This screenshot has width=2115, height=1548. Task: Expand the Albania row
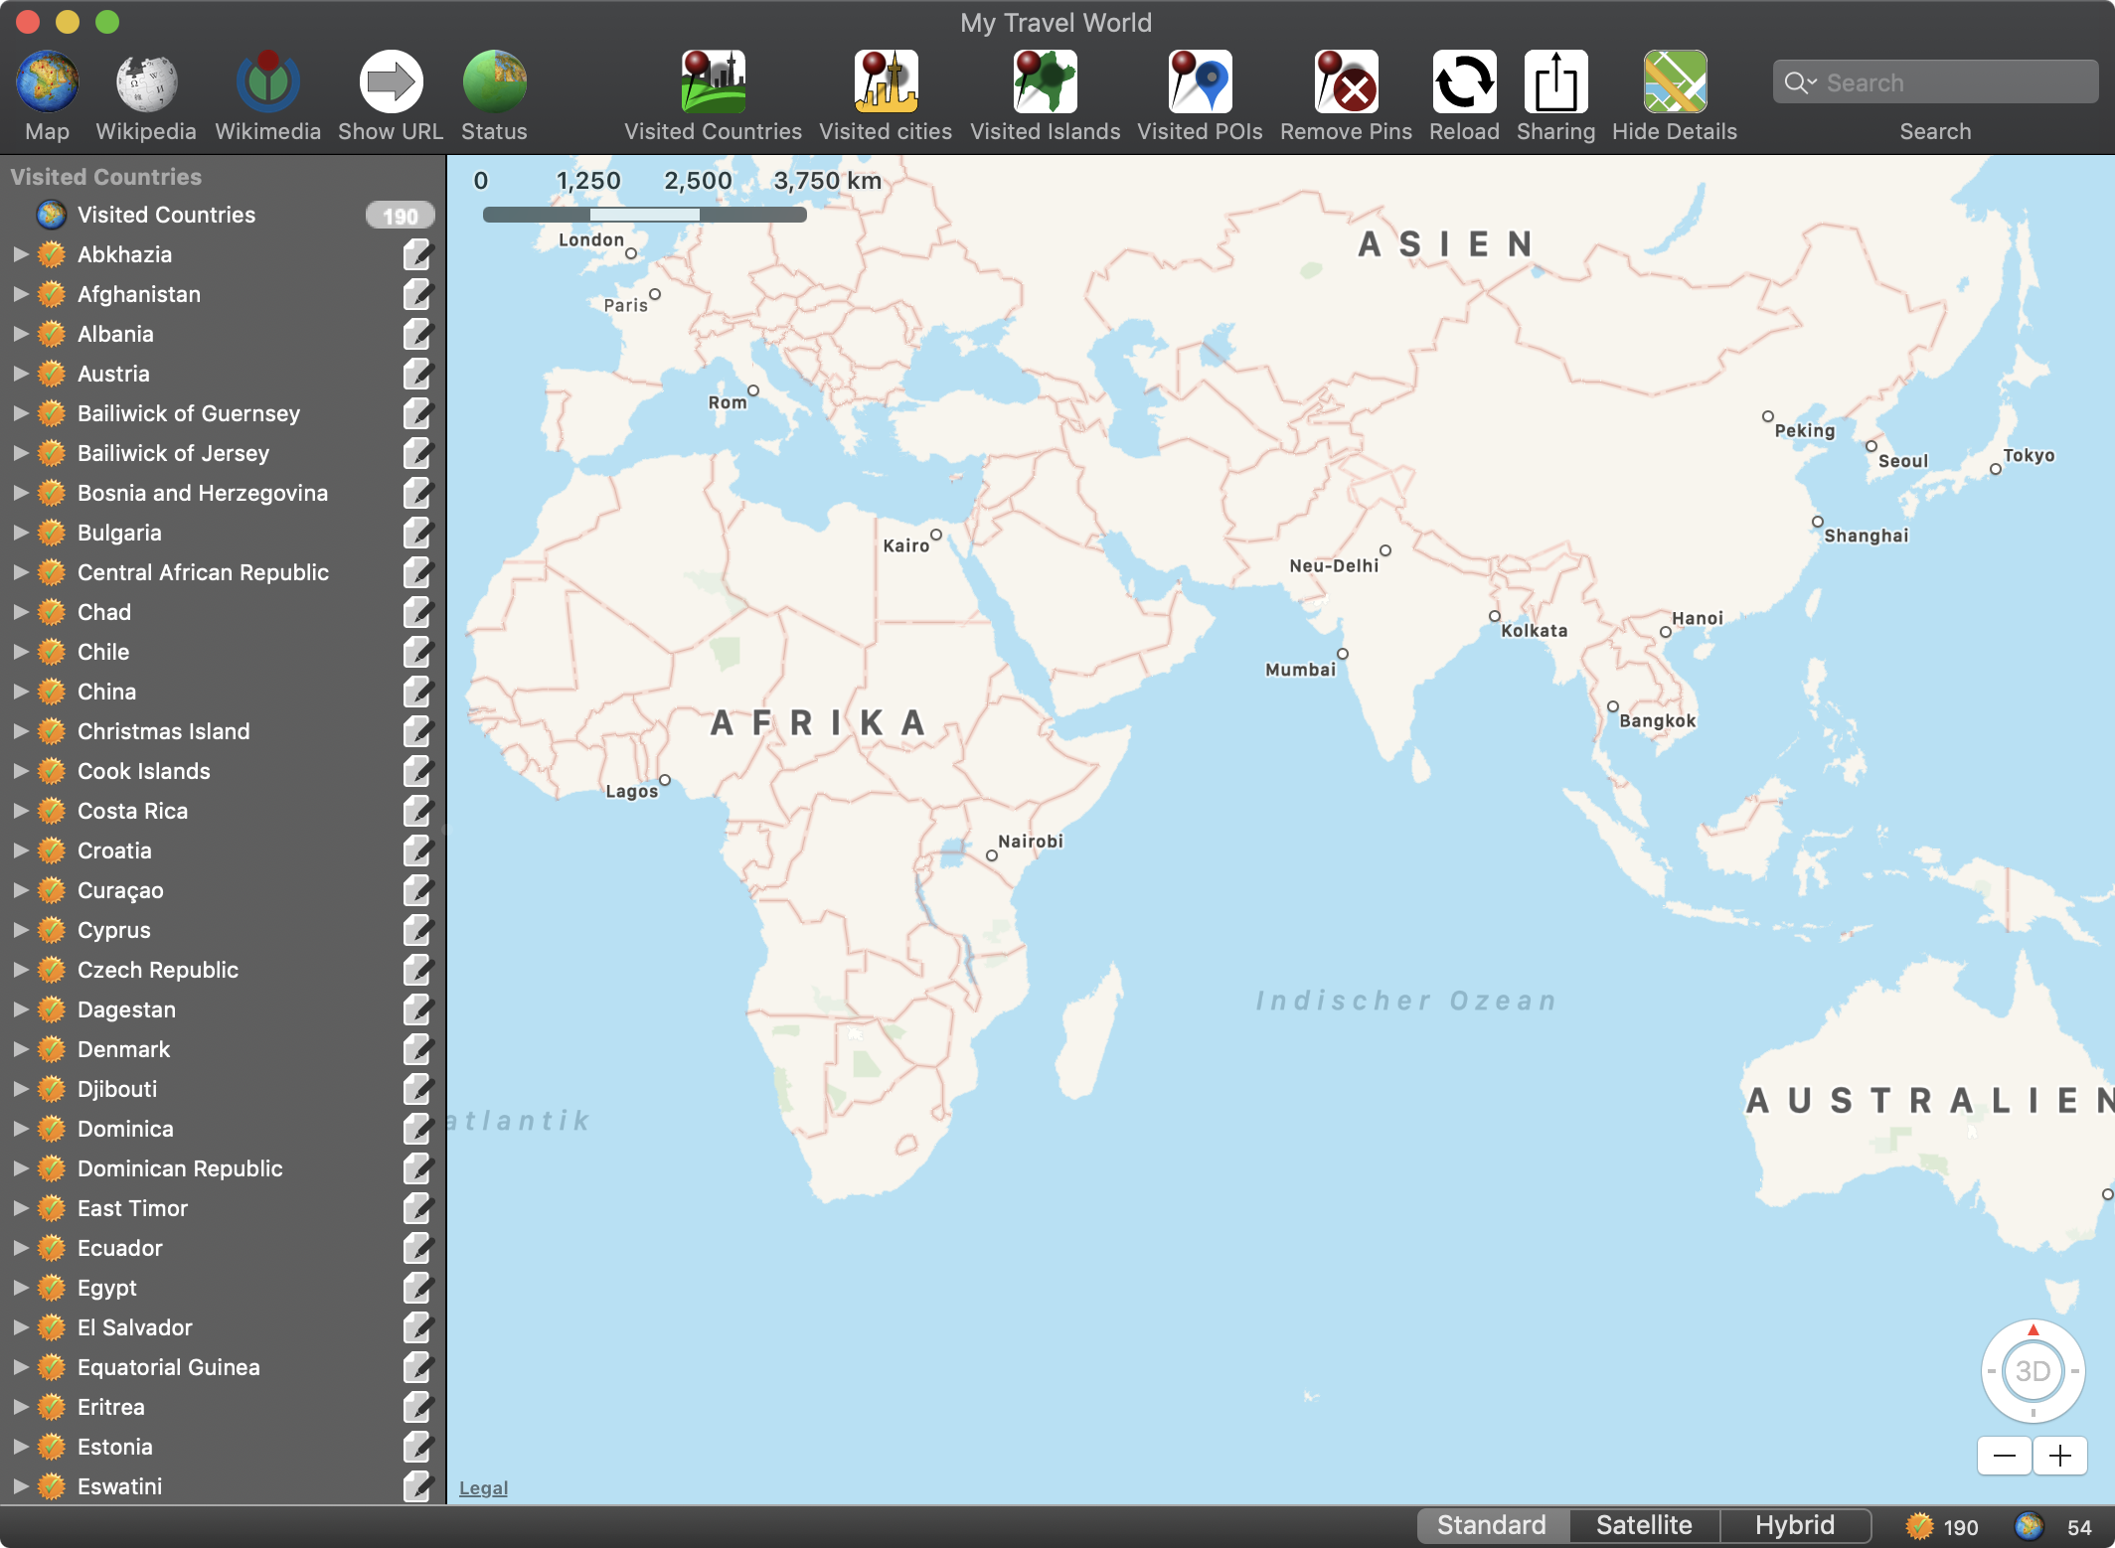pos(20,334)
